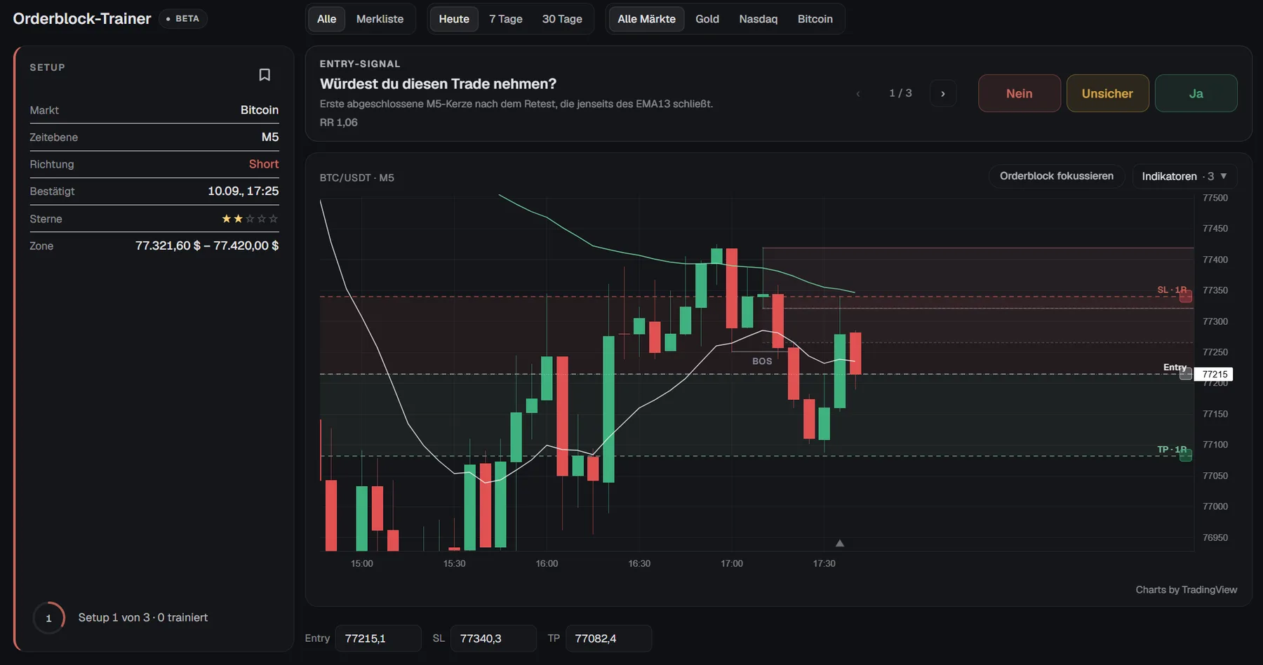Filter by Gold market
The width and height of the screenshot is (1263, 665).
pyautogui.click(x=707, y=19)
